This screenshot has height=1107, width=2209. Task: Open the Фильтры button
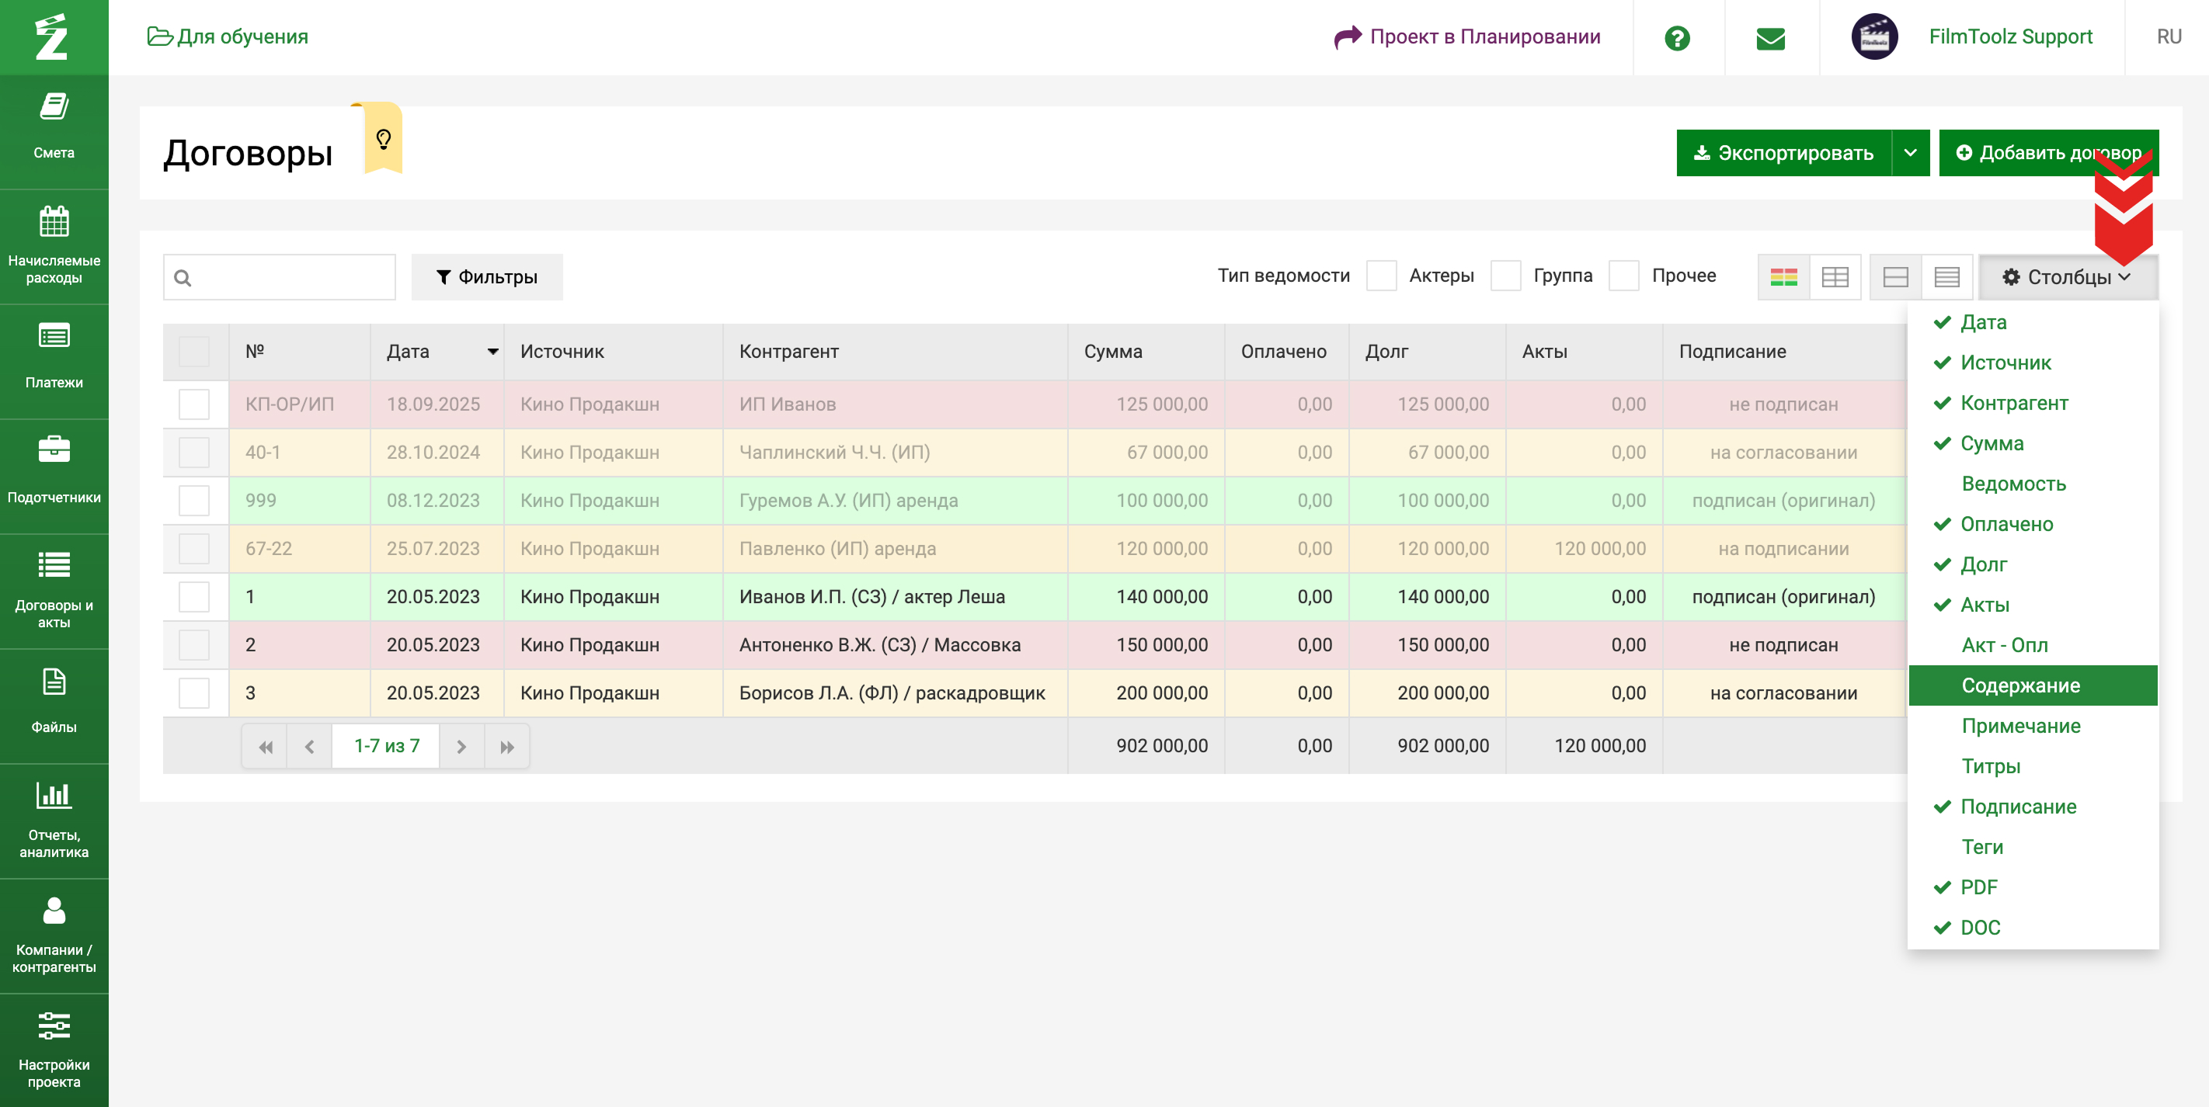487,278
